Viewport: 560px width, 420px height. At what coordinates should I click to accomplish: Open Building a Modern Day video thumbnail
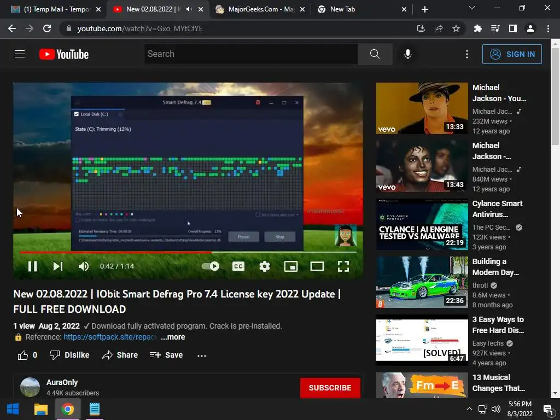point(422,282)
